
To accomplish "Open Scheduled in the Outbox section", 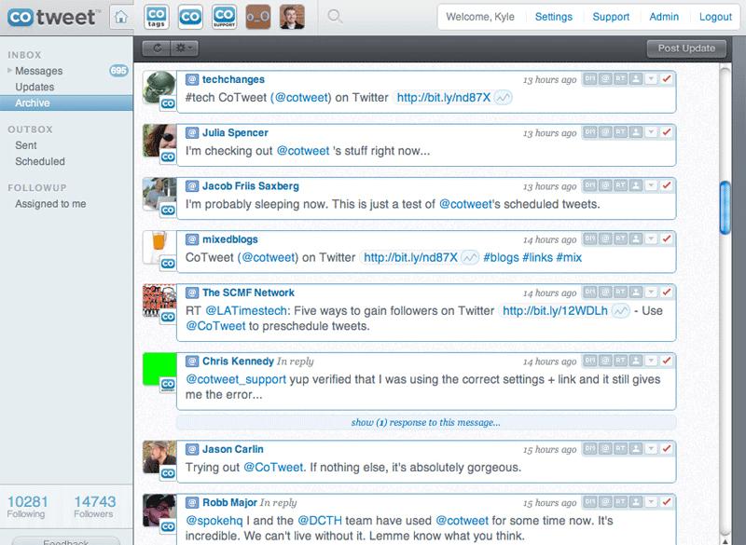I will [40, 161].
